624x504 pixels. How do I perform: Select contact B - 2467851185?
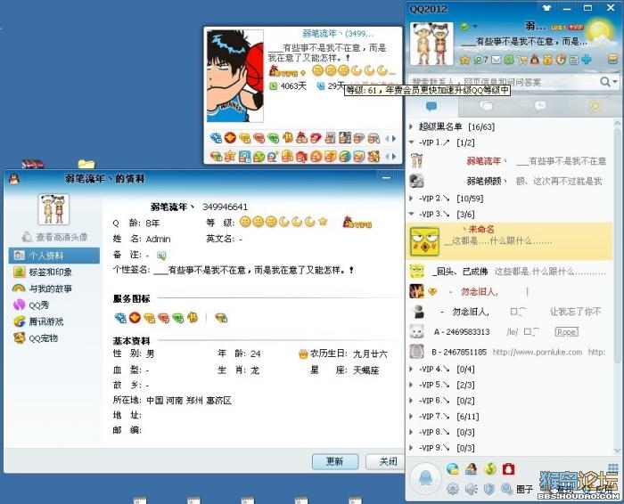(x=509, y=352)
